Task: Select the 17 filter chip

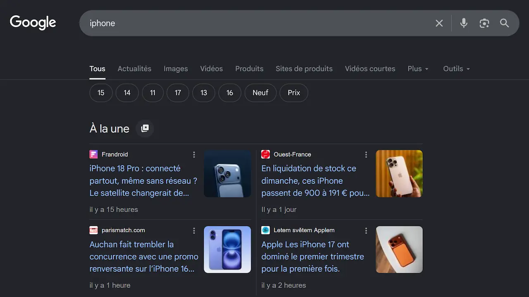Action: coord(178,93)
